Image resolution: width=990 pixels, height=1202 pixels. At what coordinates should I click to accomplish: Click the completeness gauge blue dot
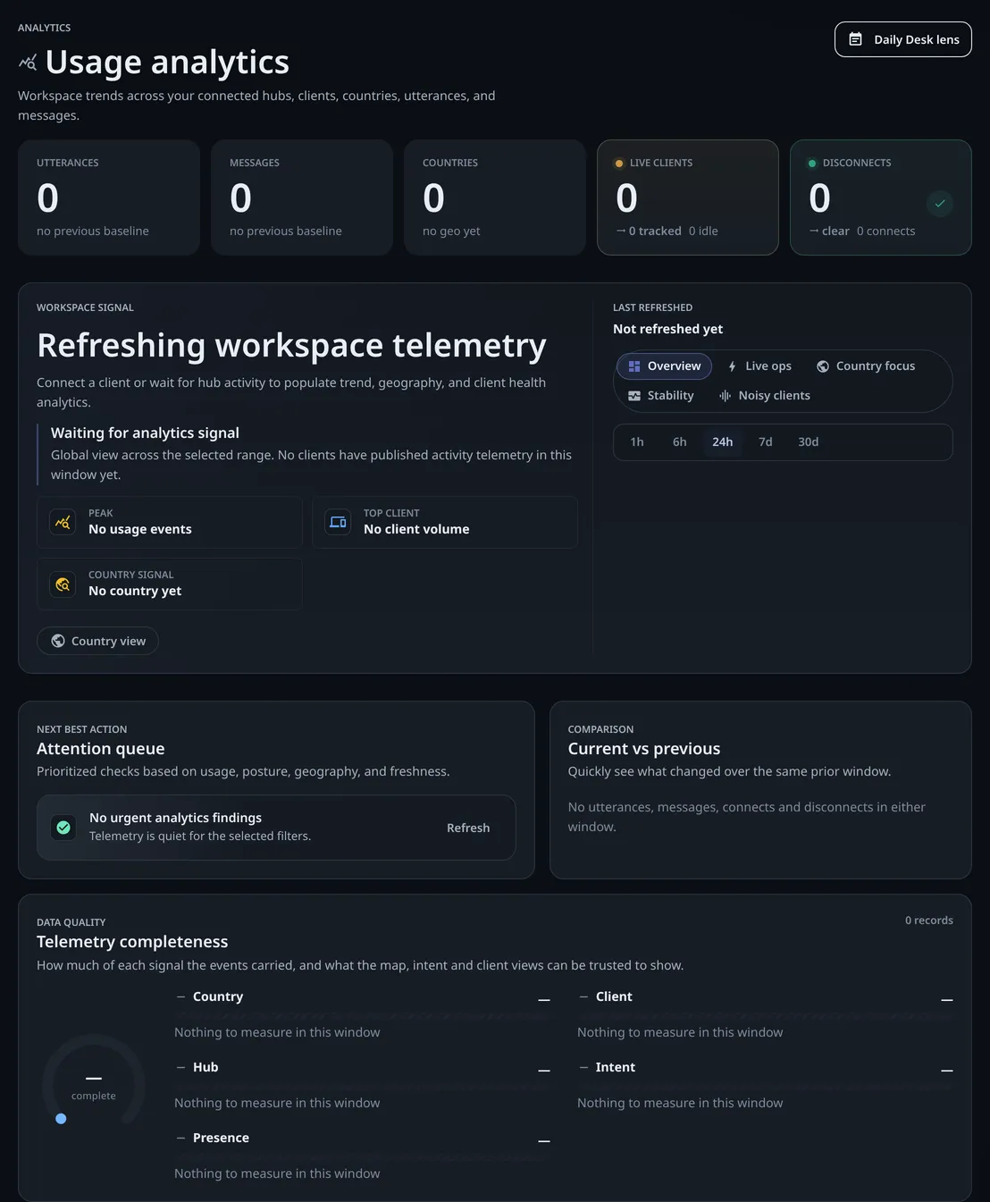point(61,1119)
